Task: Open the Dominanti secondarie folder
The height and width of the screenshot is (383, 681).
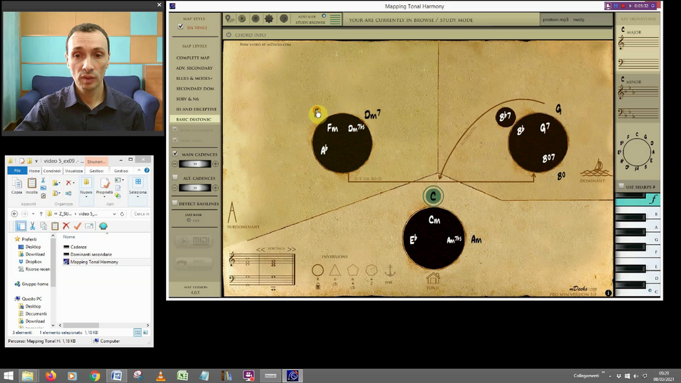Action: [87, 254]
